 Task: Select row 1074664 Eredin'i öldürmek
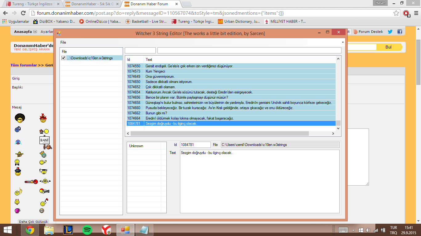pos(231,118)
